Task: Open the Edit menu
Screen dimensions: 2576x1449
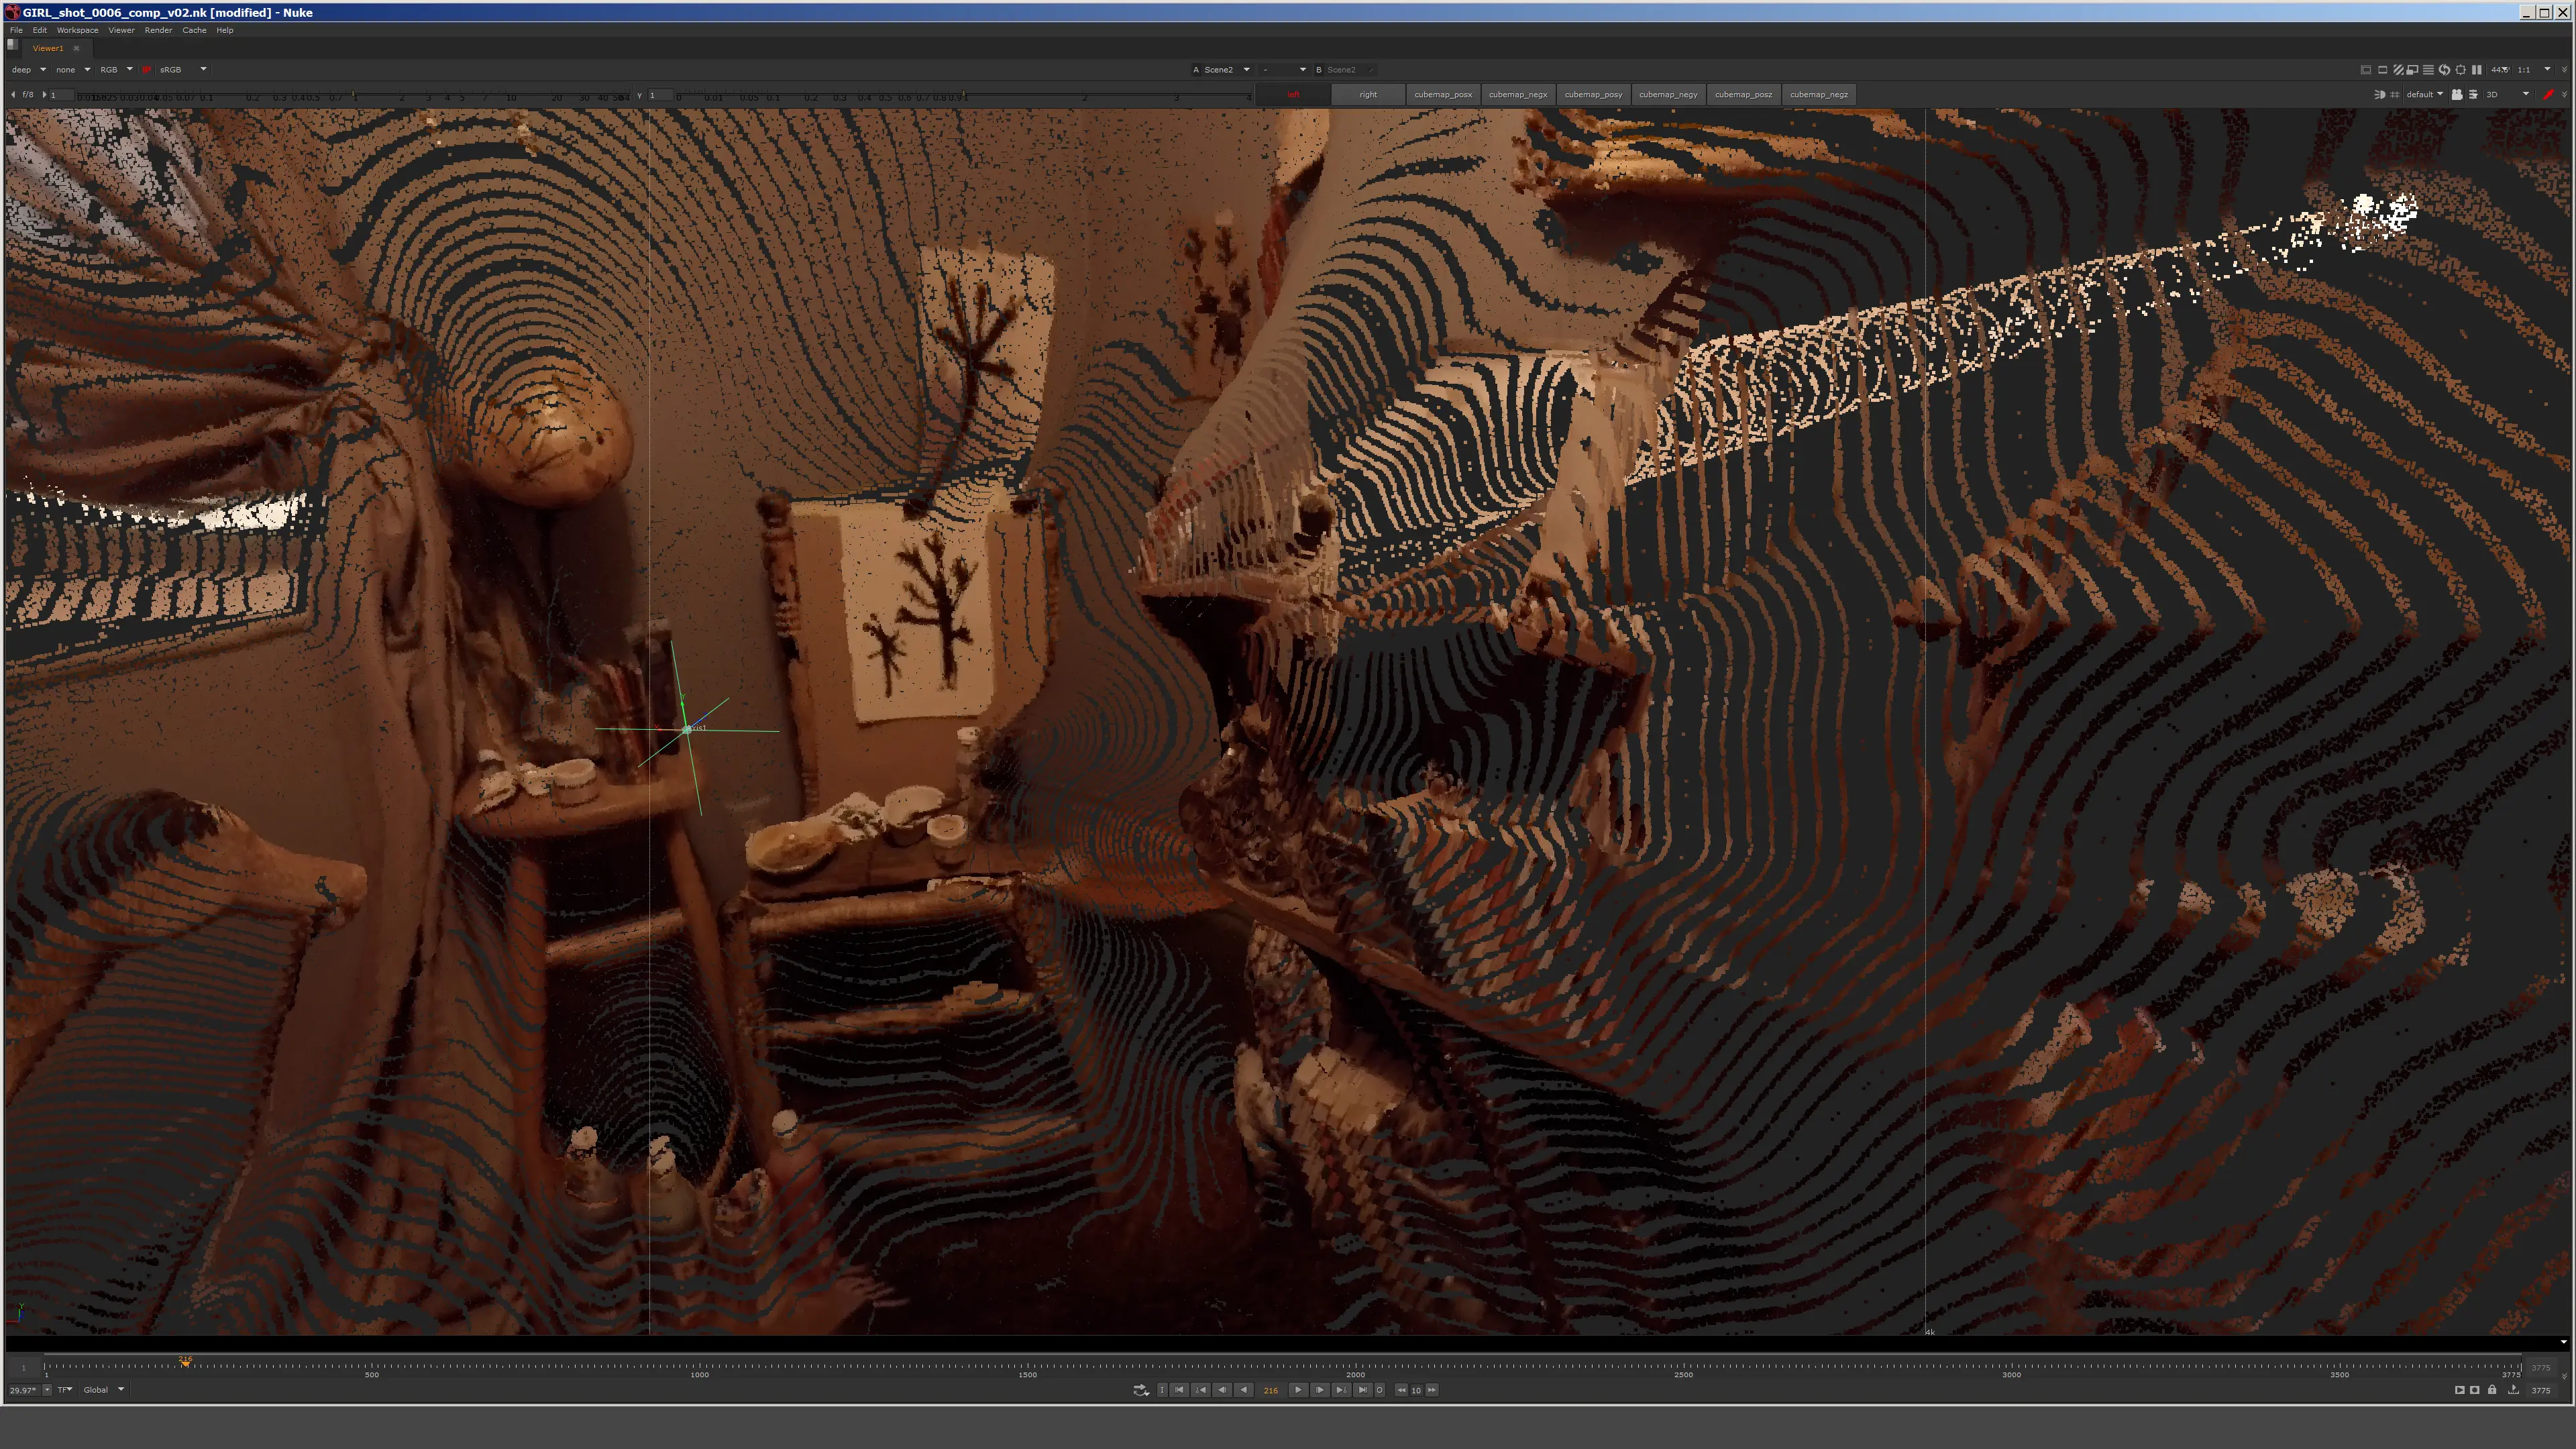Action: [39, 30]
